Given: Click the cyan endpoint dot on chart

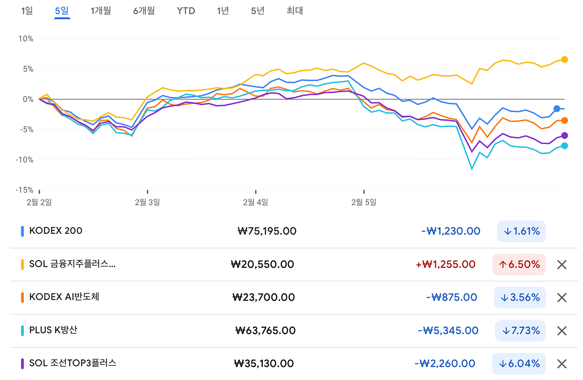Looking at the screenshot, I should click(x=565, y=146).
